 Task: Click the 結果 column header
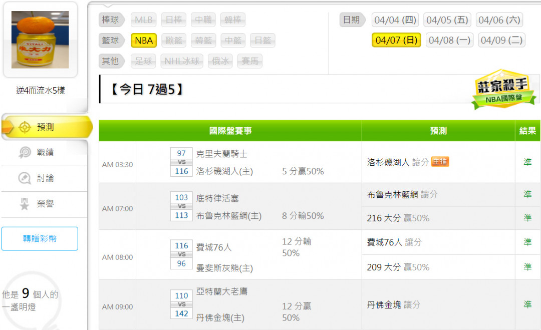pos(527,131)
